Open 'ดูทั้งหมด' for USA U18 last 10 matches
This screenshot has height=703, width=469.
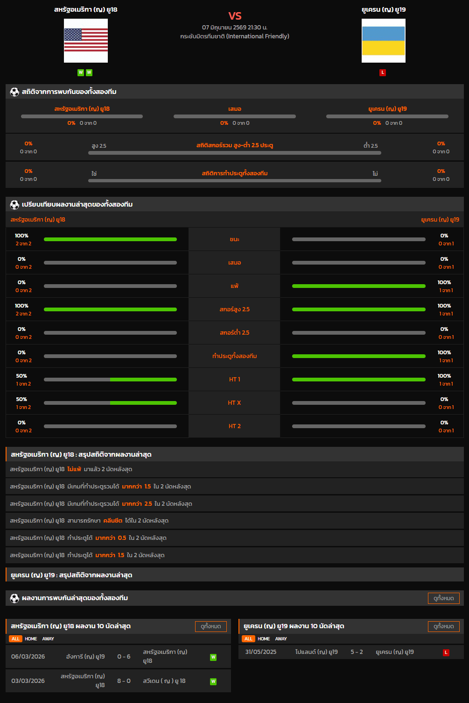(x=211, y=626)
